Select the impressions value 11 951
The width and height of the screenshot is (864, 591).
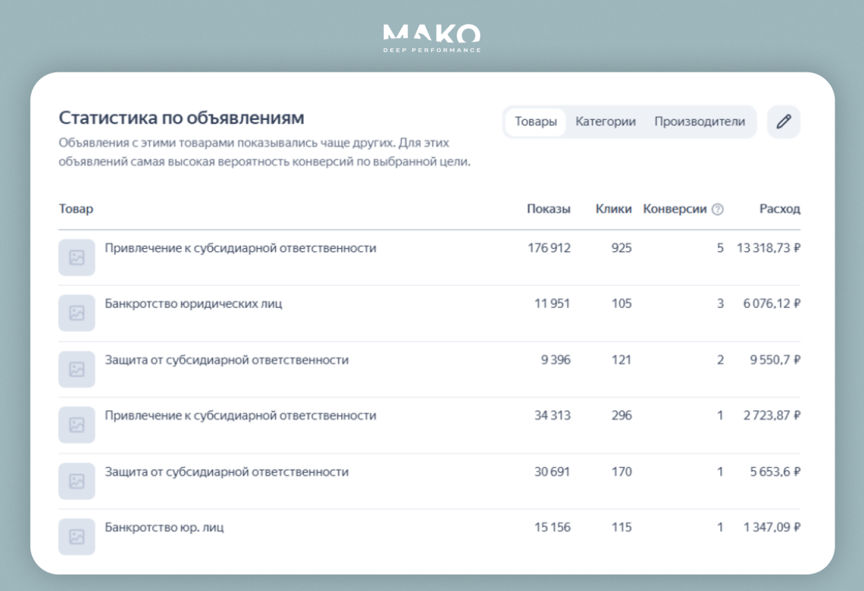tap(553, 304)
